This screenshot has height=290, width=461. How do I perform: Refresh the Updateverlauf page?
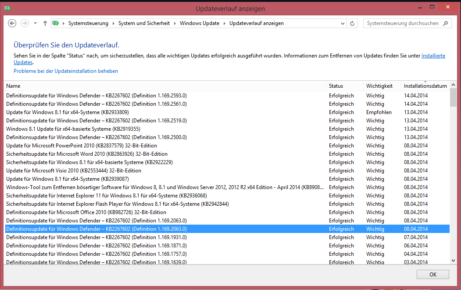click(x=352, y=23)
